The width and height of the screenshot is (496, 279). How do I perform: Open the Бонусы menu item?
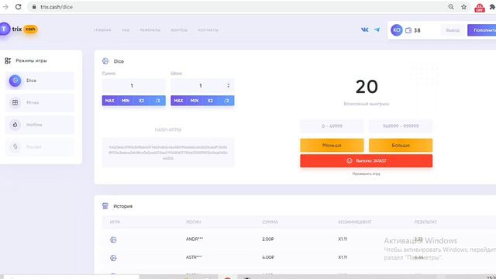[x=179, y=30]
